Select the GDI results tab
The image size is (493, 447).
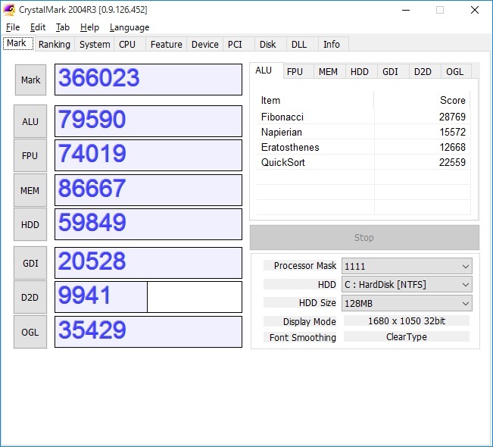393,72
